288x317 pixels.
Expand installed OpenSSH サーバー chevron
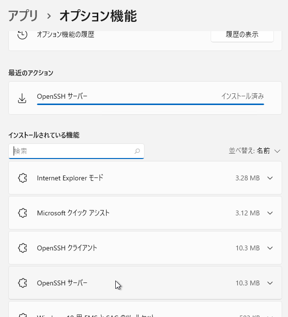click(x=270, y=283)
